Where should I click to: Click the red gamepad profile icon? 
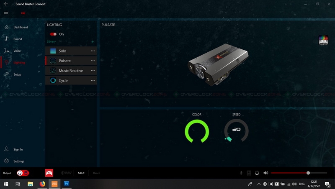(x=49, y=173)
